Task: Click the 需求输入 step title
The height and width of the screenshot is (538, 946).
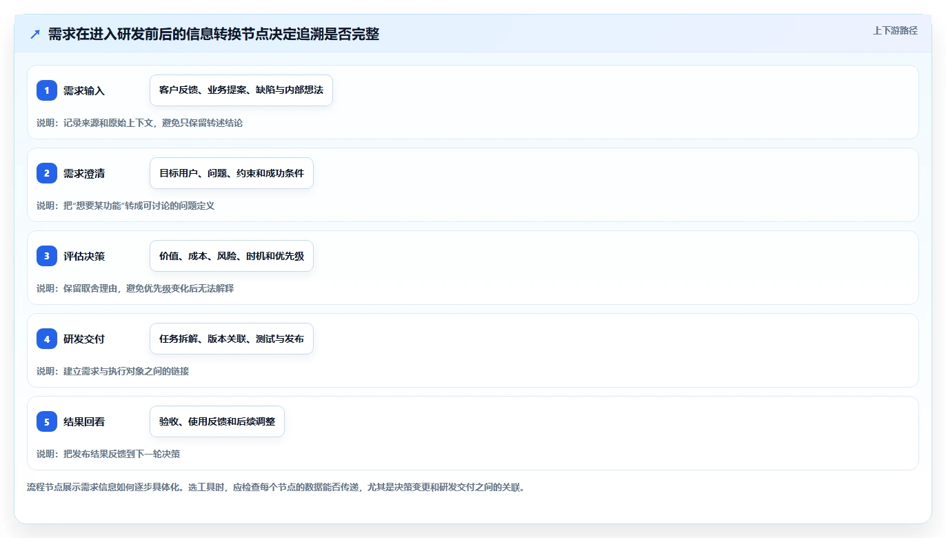Action: (x=84, y=90)
